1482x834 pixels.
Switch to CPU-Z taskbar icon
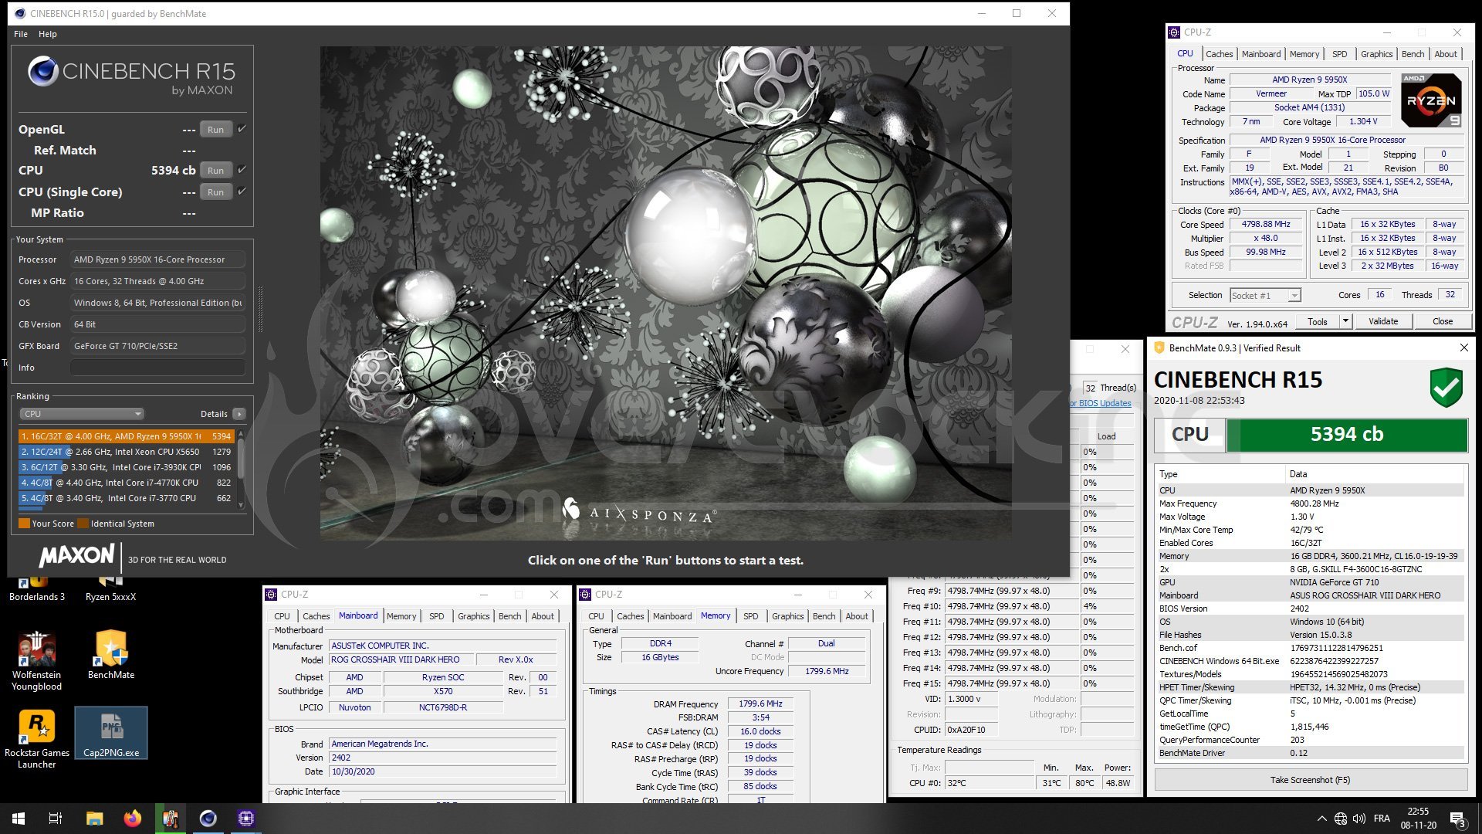coord(246,819)
